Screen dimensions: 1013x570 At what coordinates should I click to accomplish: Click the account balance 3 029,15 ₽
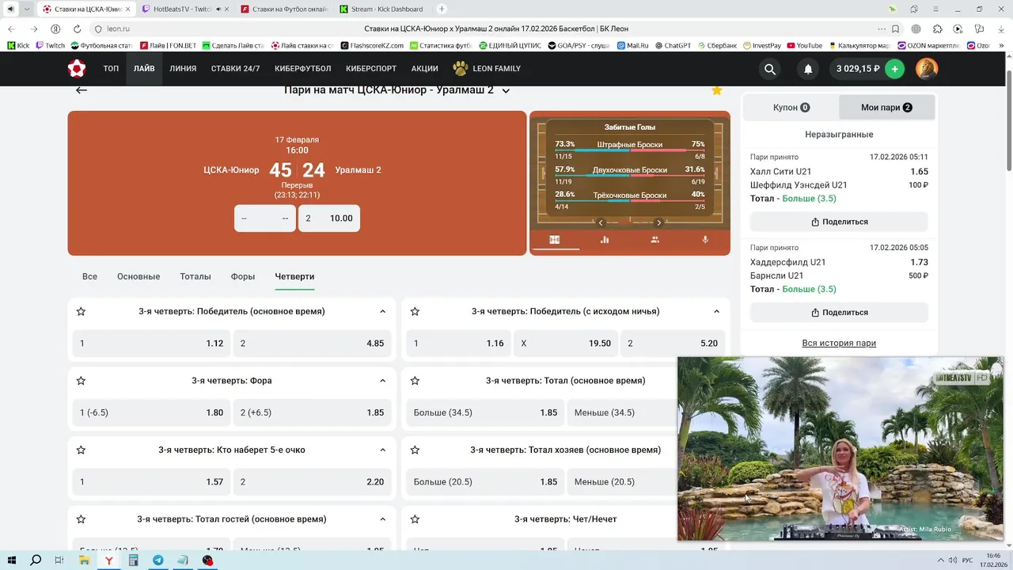[858, 69]
